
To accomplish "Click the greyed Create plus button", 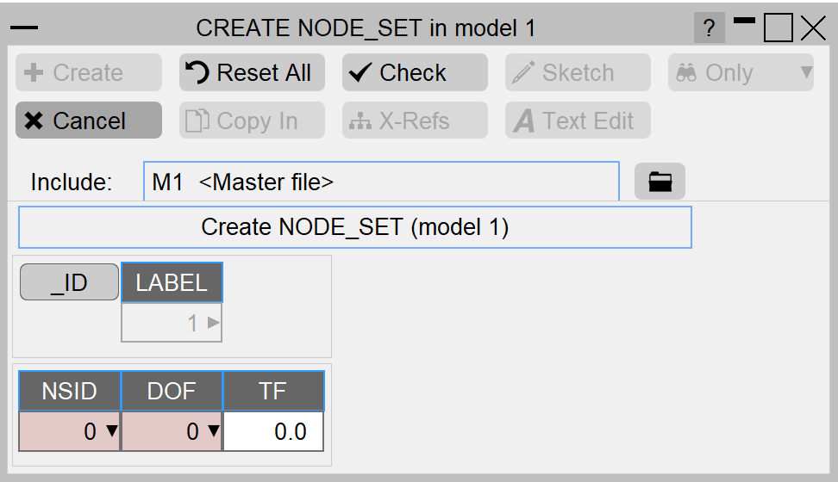I will (89, 73).
